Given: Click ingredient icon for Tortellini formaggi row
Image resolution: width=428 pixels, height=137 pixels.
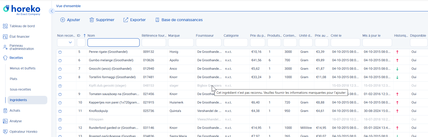Looking at the screenshot, I should (60, 77).
